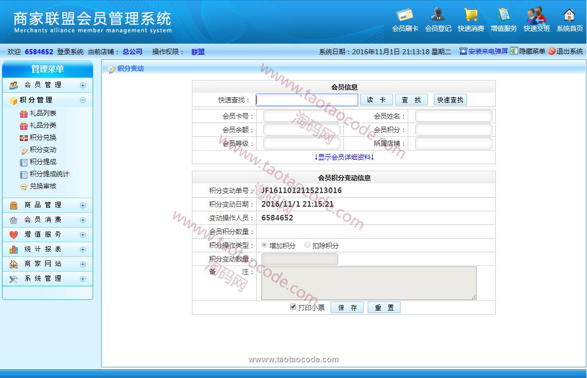Open 礼品列表 in sidebar
The height and width of the screenshot is (378, 587).
tap(43, 114)
